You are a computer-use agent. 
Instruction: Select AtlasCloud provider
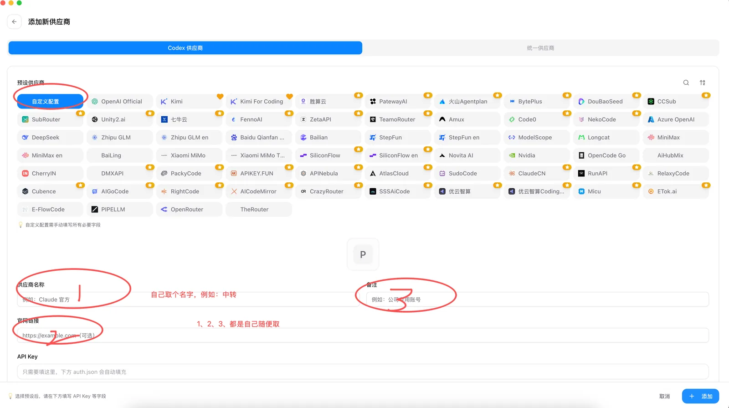pos(398,174)
